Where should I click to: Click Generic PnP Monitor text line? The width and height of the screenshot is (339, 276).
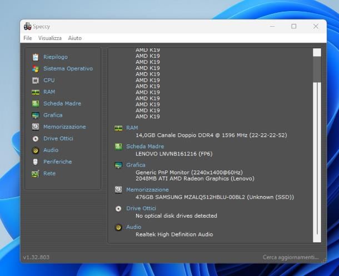[189, 173]
